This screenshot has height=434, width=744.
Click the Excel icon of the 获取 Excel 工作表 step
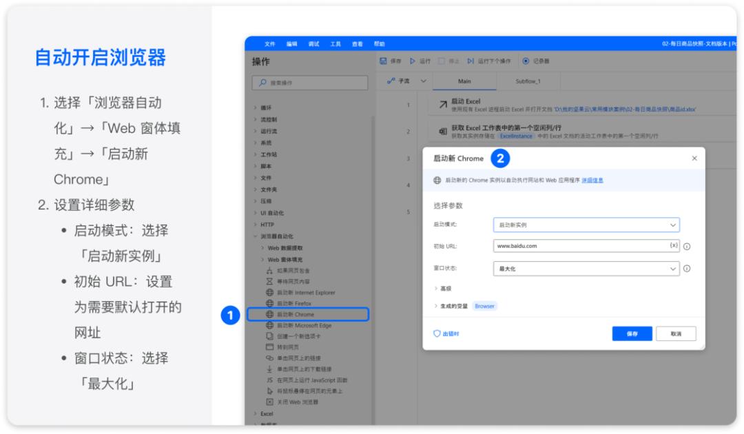click(443, 132)
